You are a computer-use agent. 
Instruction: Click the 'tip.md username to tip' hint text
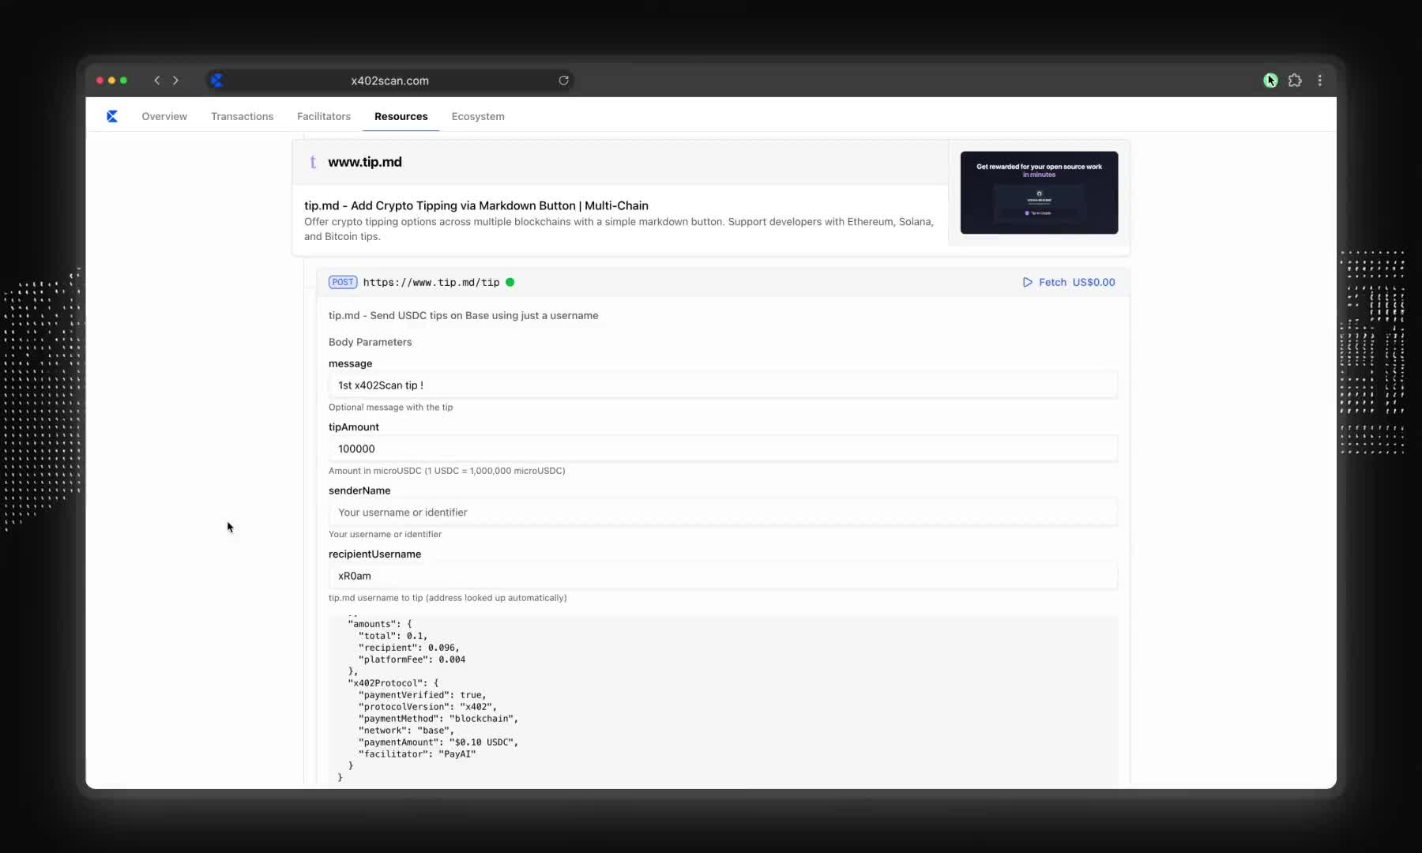click(x=447, y=598)
